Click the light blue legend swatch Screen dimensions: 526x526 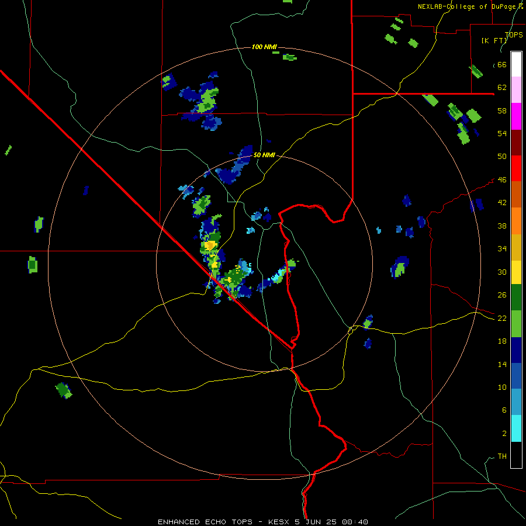tap(516, 402)
